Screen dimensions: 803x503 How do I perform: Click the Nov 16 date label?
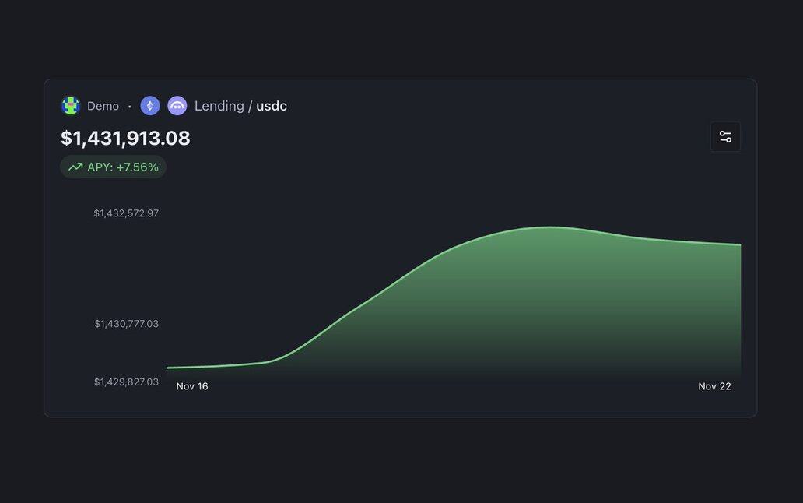coord(192,386)
